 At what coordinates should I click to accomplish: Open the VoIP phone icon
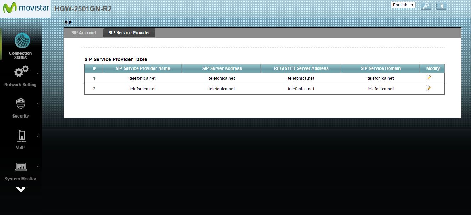click(22, 135)
